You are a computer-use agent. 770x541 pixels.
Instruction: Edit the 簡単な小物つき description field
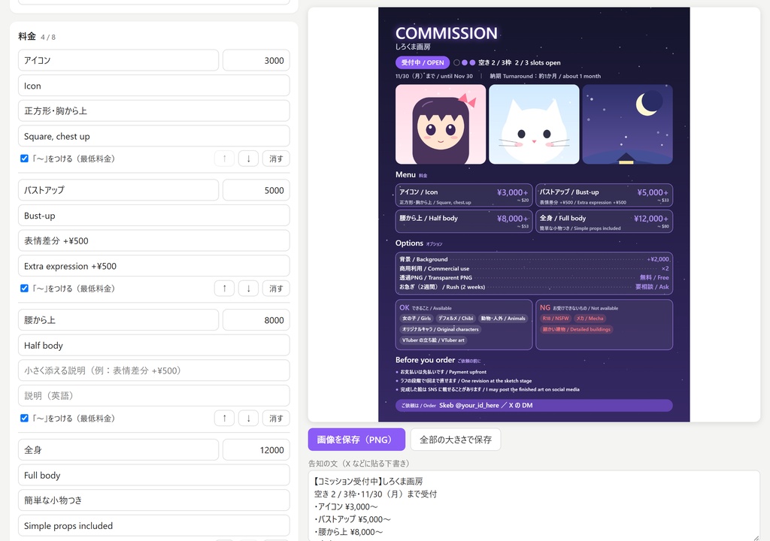click(x=153, y=500)
